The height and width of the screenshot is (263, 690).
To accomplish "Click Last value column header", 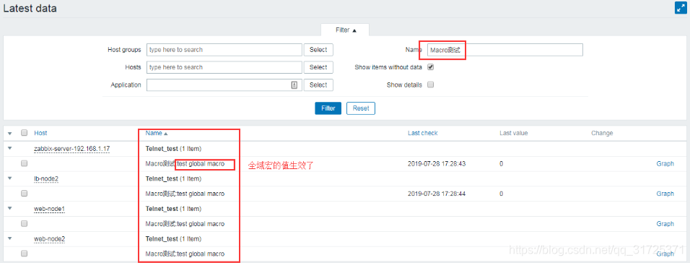I will [x=514, y=133].
